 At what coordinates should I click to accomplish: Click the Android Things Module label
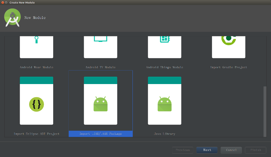click(165, 67)
